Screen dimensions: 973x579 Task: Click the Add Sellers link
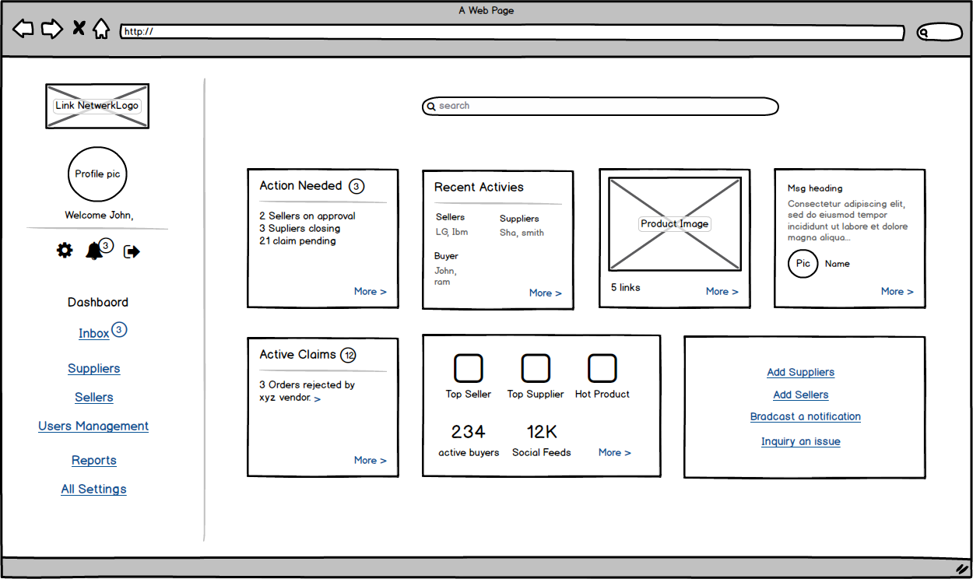point(801,395)
